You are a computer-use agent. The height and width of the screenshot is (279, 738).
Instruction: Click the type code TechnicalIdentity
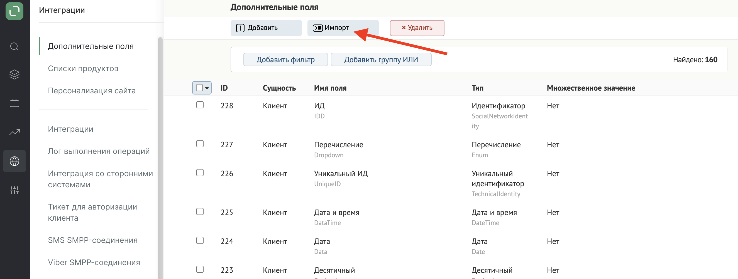[x=496, y=194]
